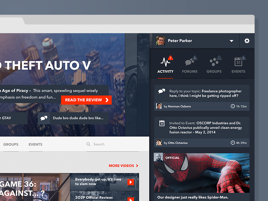Click the OFFICIAL label on Spider-Man post
This screenshot has width=268, height=201.
pyautogui.click(x=172, y=158)
